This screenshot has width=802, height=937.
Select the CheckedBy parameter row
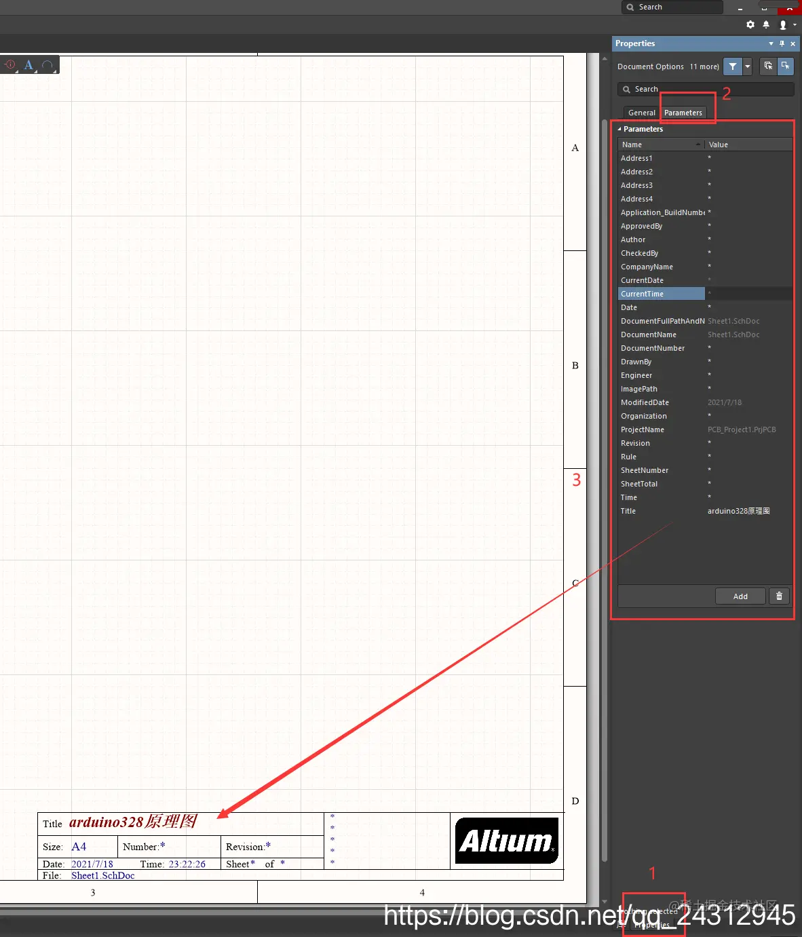[x=705, y=253]
